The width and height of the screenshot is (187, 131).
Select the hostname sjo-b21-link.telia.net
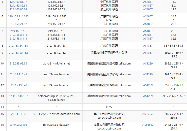56,63
